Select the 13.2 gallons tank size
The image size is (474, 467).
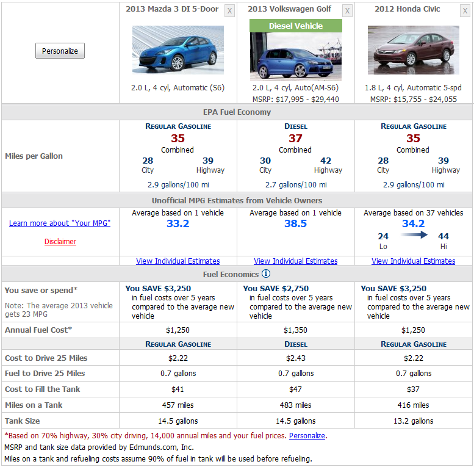coord(413,421)
